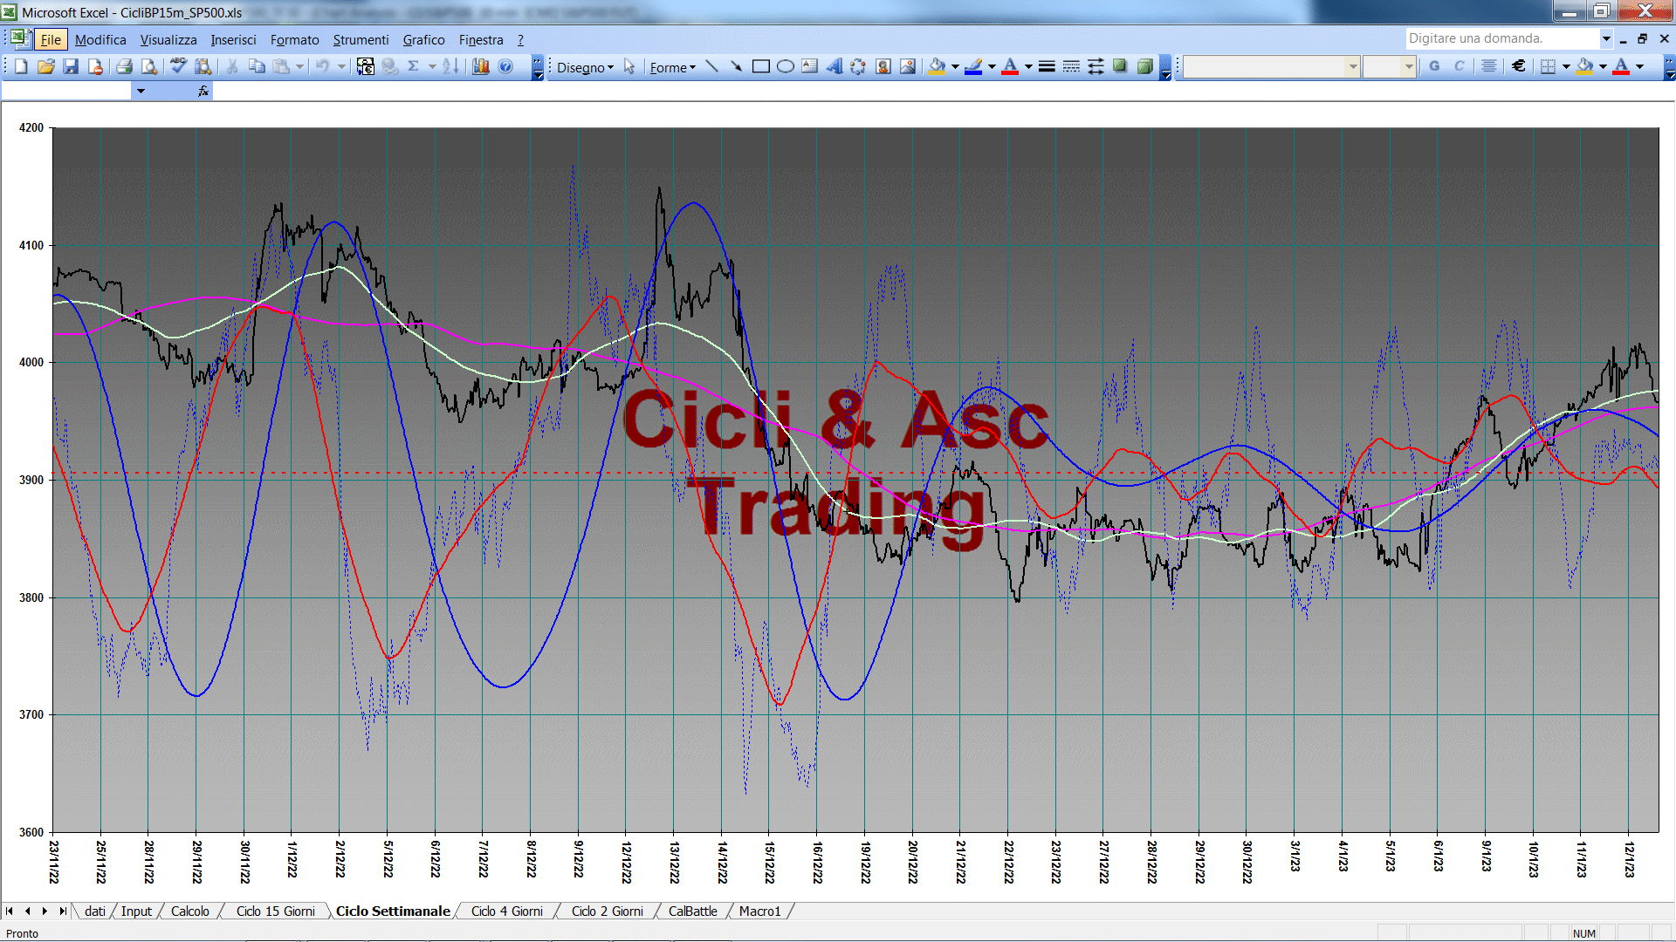
Task: Click the Permission icon
Action: tap(95, 66)
